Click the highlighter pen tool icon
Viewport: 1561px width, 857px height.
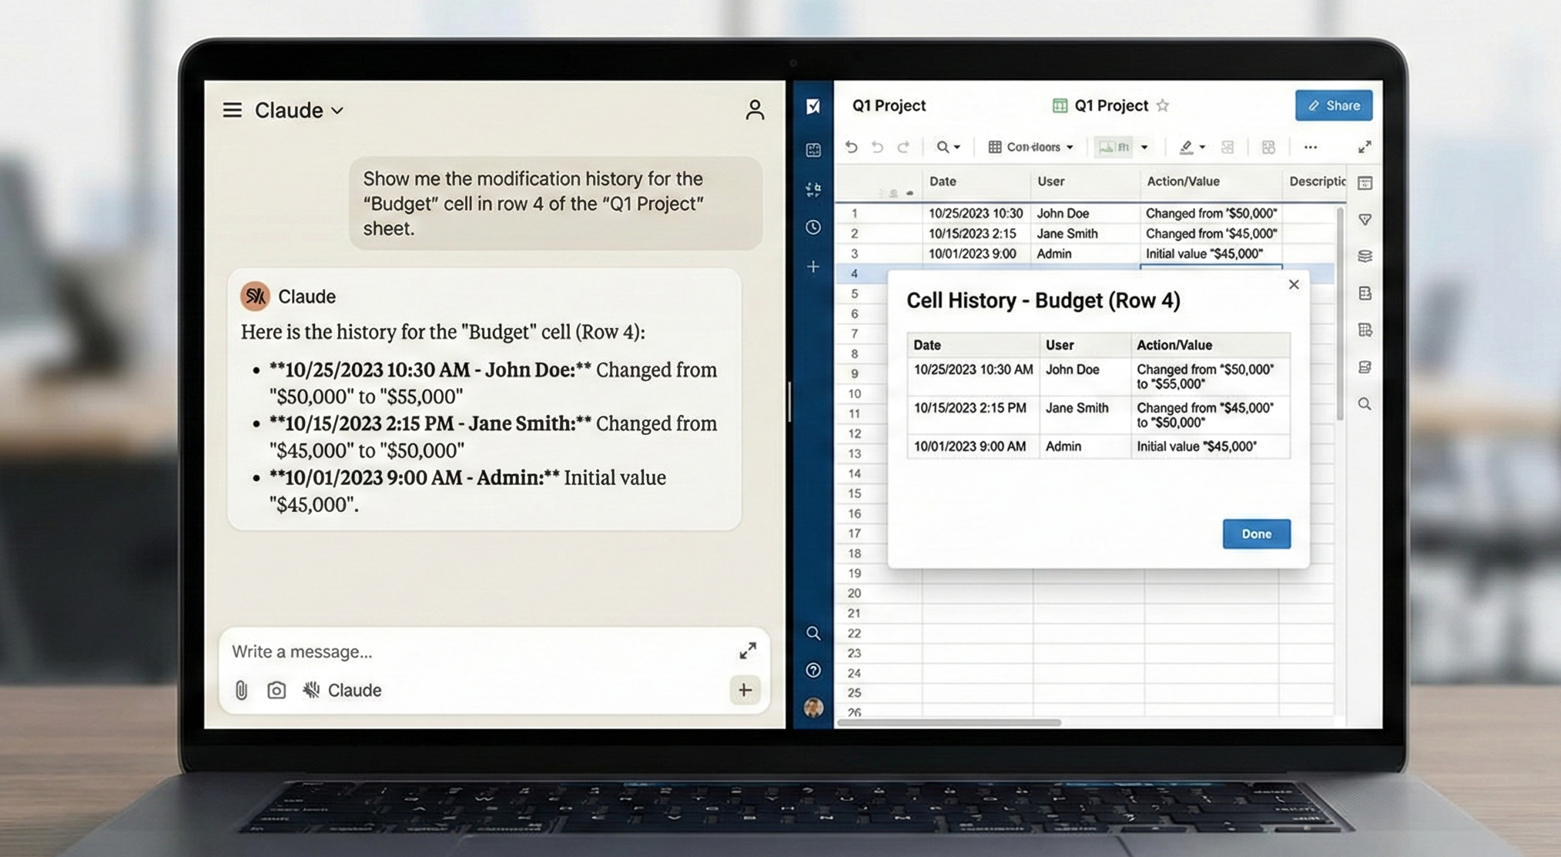point(1187,147)
